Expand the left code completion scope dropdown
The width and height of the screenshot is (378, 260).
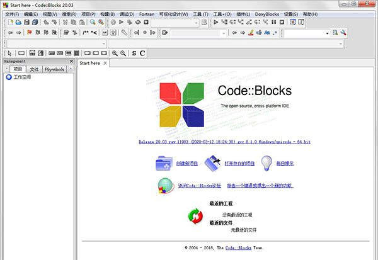coord(104,44)
